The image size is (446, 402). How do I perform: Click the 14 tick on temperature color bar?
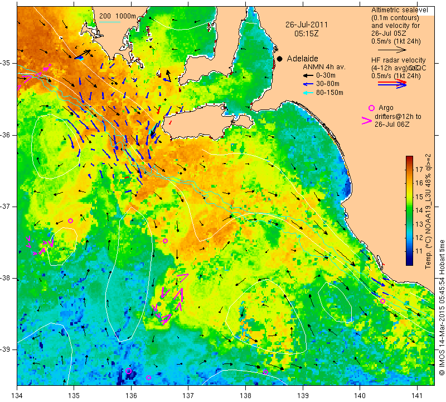pos(419,210)
